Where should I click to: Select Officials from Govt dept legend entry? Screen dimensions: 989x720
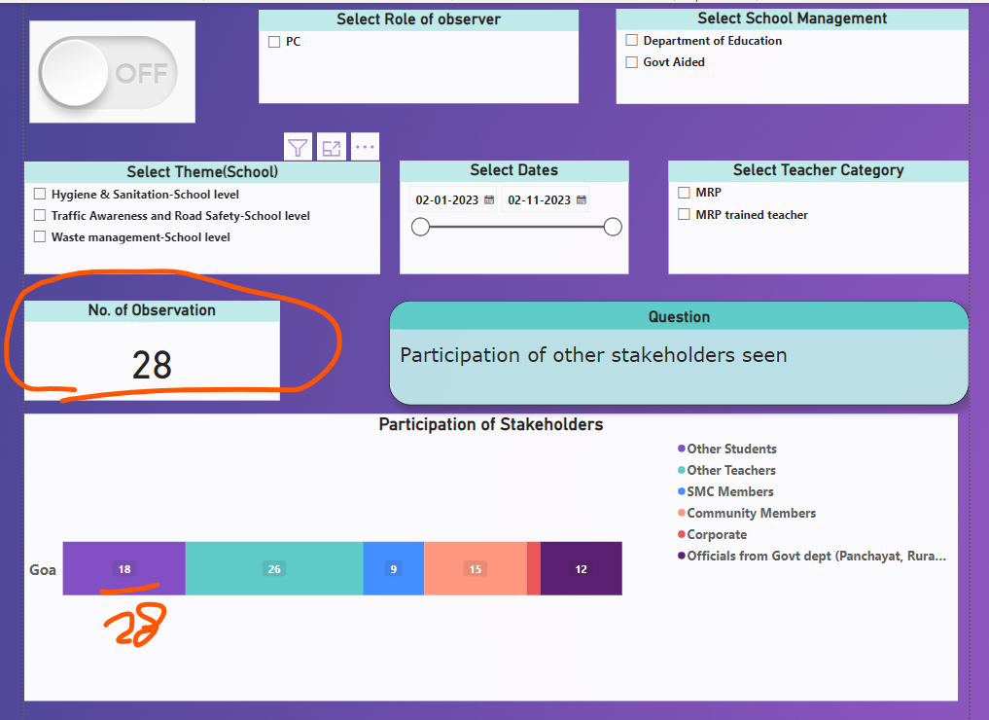pyautogui.click(x=812, y=556)
